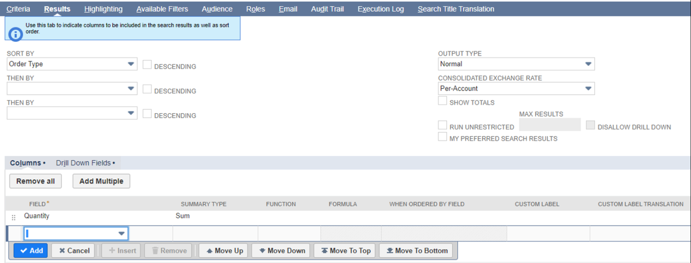Switch to the Columns subtab

pos(27,163)
